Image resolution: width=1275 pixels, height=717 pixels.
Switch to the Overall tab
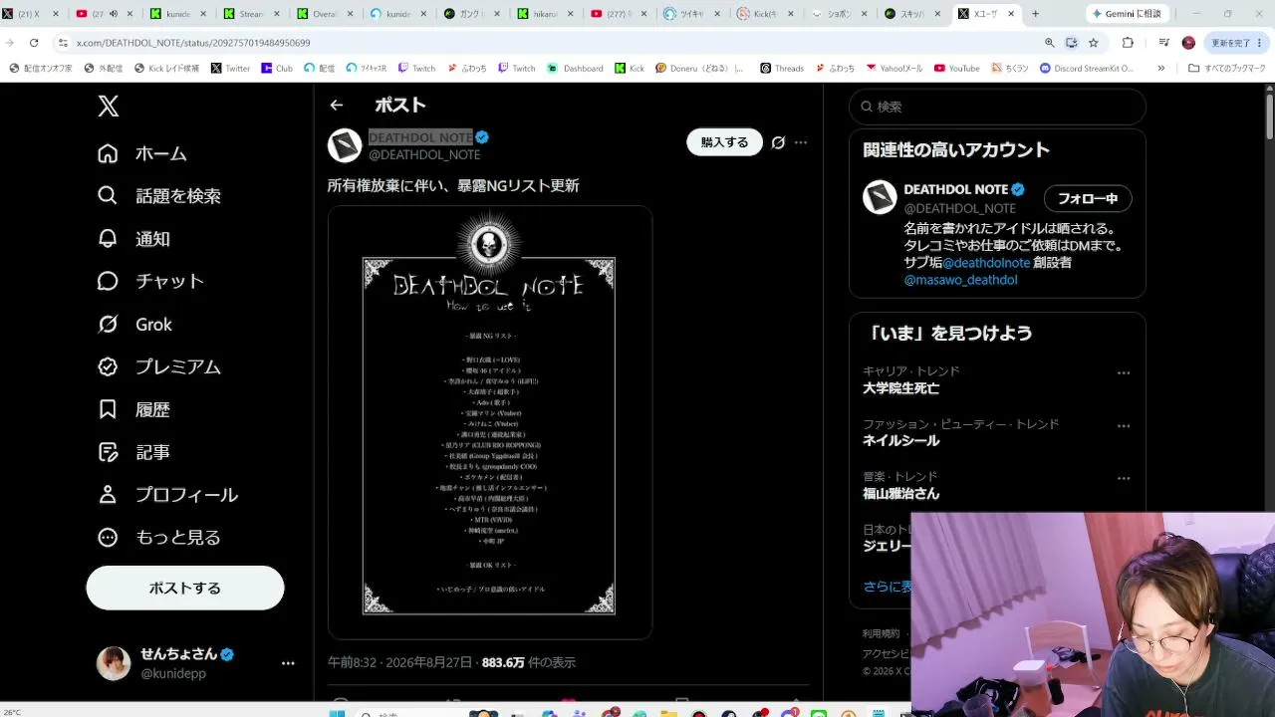point(325,14)
